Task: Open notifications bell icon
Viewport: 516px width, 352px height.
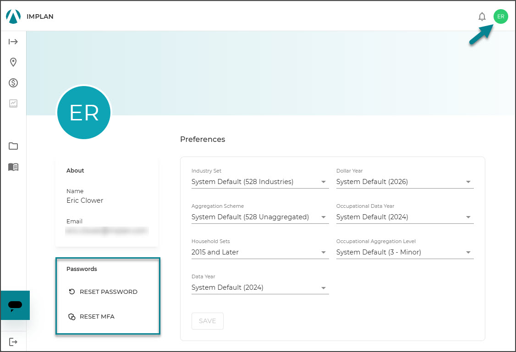Action: (482, 16)
